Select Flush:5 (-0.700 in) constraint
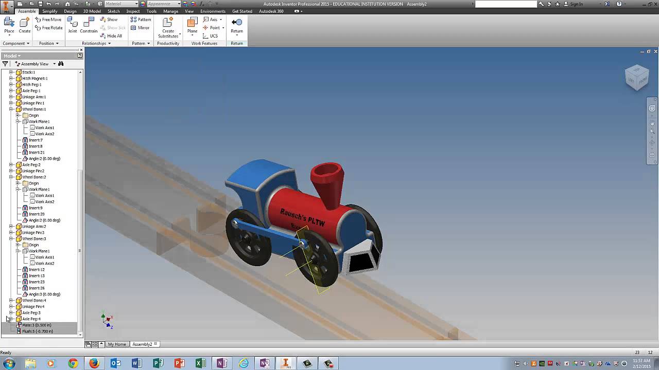Viewport: 659px width, 370px height. tap(37, 331)
